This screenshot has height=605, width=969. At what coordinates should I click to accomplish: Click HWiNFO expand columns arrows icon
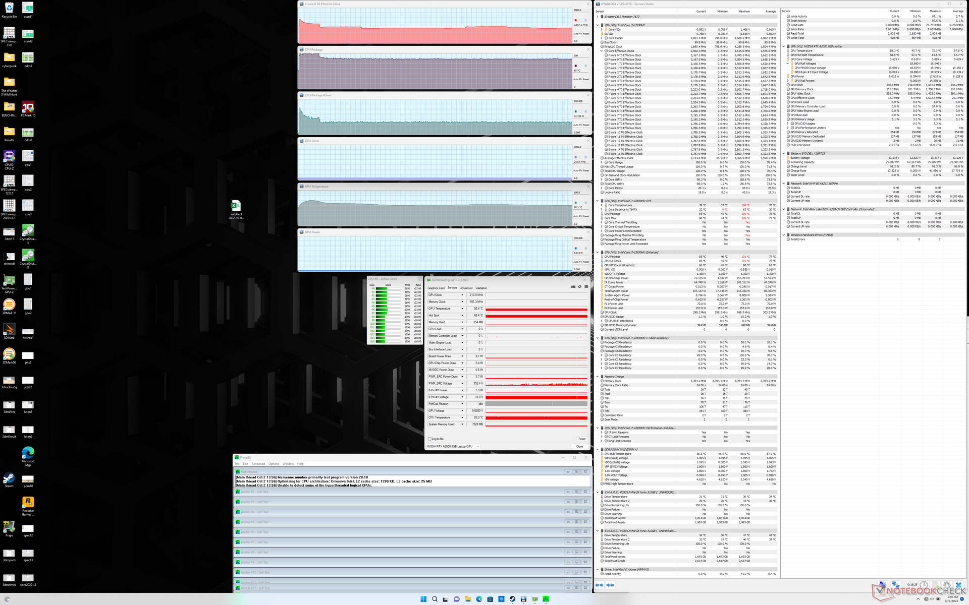pyautogui.click(x=600, y=585)
